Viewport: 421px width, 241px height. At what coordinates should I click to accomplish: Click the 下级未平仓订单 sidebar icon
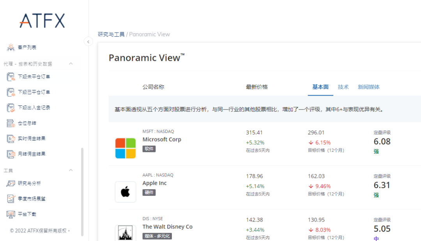point(11,77)
